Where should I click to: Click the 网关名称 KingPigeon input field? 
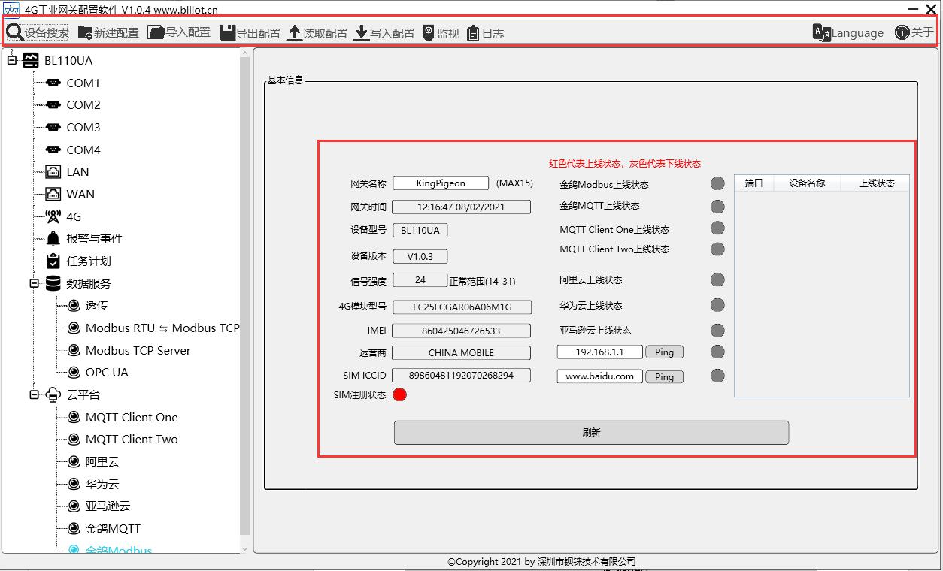point(441,183)
